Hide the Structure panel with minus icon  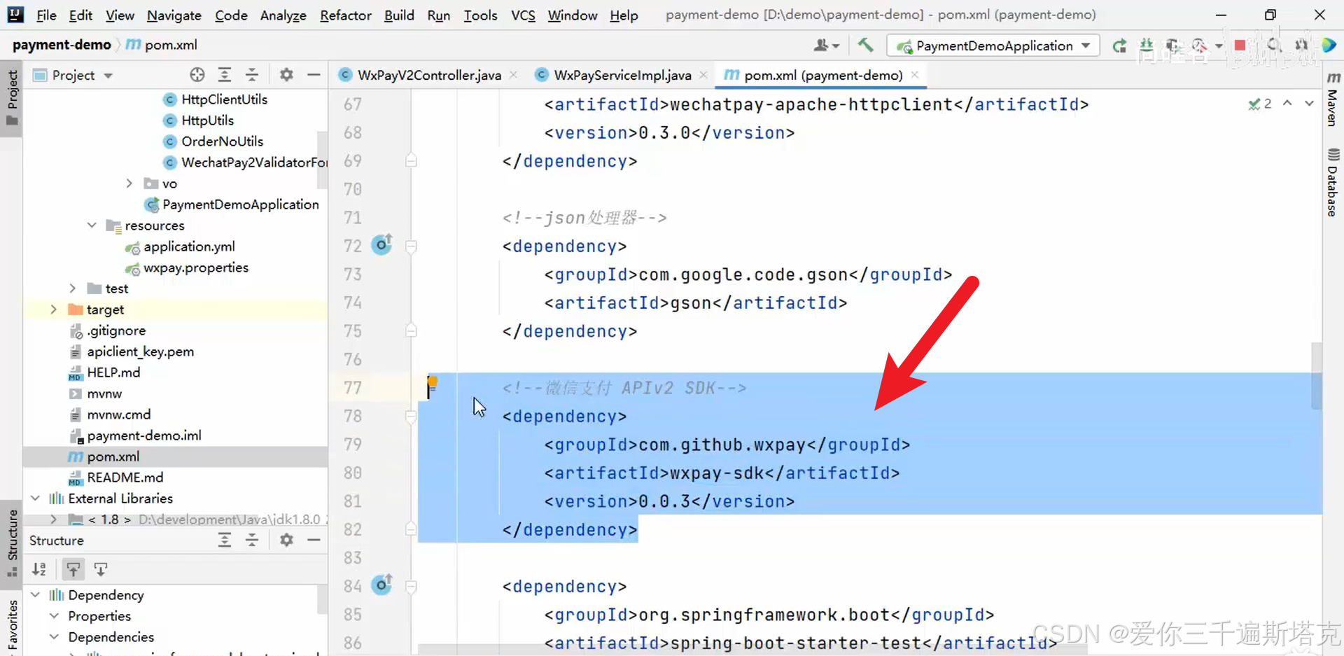pyautogui.click(x=314, y=540)
